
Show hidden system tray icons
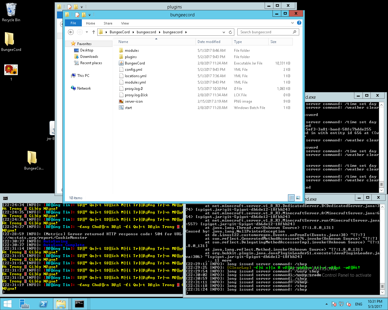326,304
